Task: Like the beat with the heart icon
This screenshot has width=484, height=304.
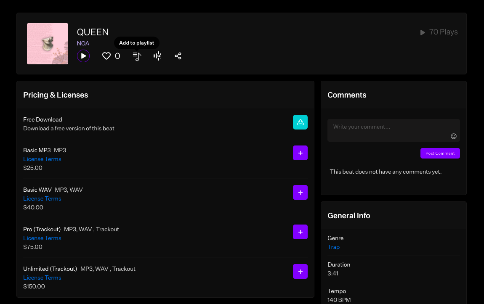Action: click(x=106, y=56)
